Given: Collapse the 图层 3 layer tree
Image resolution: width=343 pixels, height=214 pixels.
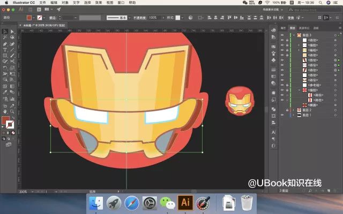Looking at the screenshot, I should 294,35.
